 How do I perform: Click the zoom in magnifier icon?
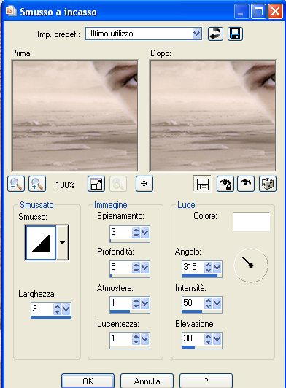coord(37,184)
